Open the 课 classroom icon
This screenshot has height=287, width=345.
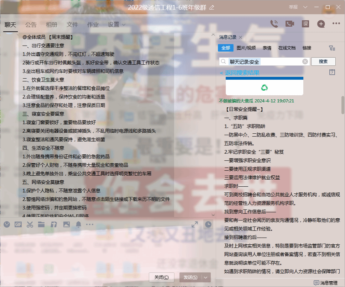305,24
